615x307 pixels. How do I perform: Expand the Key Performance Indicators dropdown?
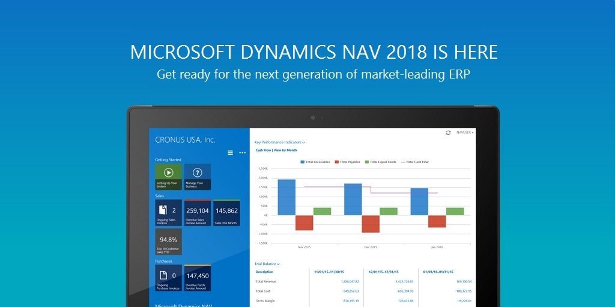pyautogui.click(x=280, y=143)
